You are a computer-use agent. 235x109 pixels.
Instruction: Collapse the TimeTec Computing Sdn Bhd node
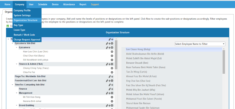(x=13, y=85)
